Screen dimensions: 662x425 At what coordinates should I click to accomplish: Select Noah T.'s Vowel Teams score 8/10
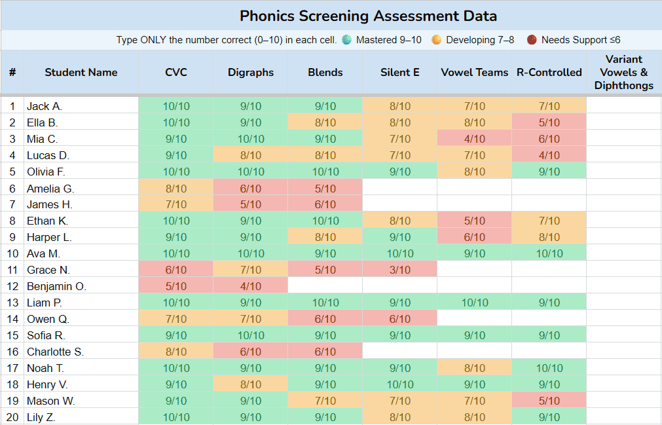click(475, 368)
